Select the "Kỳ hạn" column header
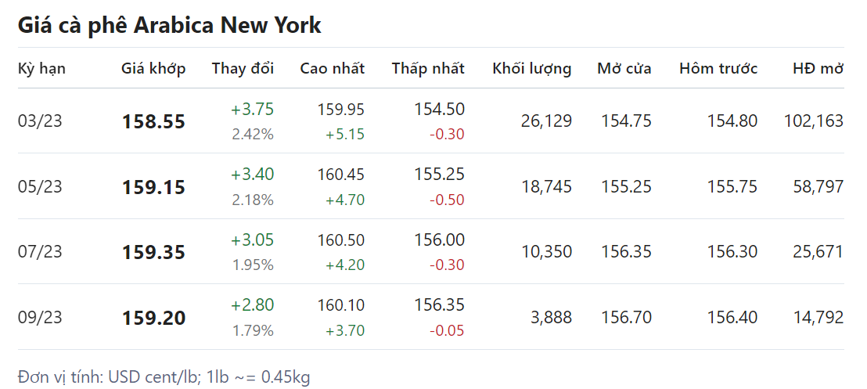The height and width of the screenshot is (389, 867). 41,68
